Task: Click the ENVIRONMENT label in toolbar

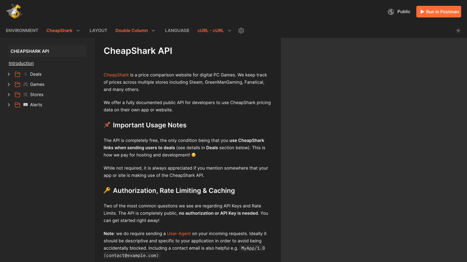Action: pos(22,31)
